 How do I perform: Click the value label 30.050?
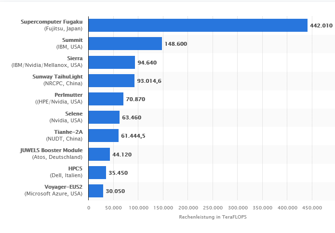115,191
